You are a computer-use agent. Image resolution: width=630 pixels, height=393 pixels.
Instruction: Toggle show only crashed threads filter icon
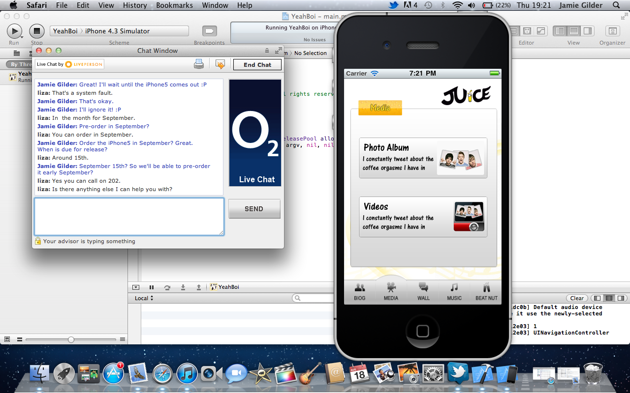tap(7, 339)
